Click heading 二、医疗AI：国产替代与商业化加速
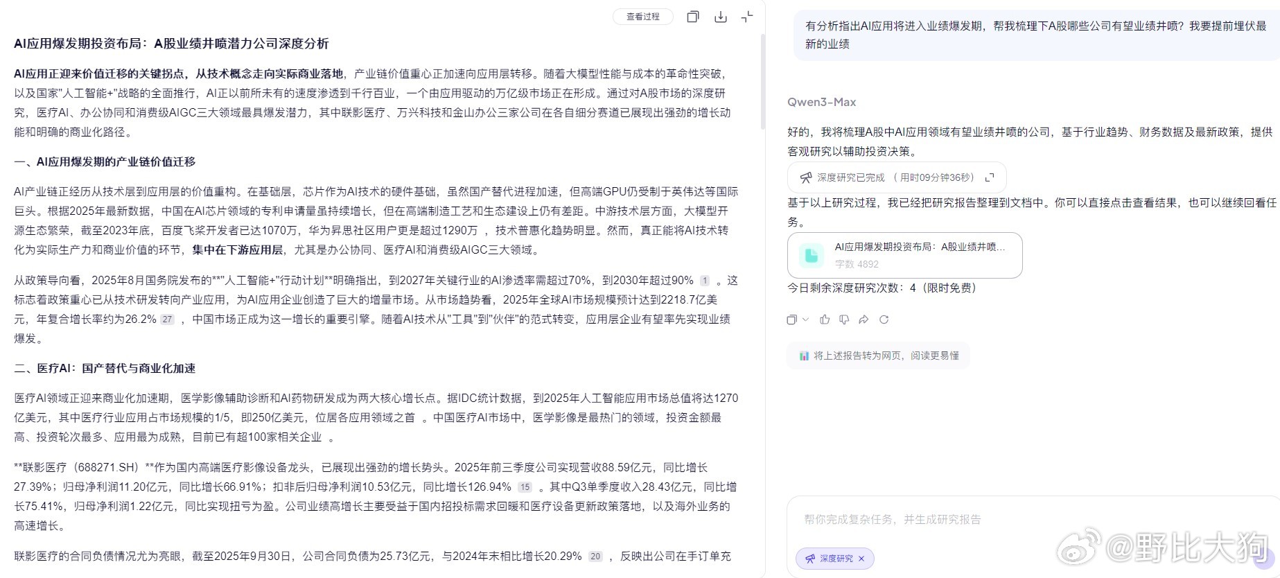Screen dimensions: 1280x578 click(105, 368)
